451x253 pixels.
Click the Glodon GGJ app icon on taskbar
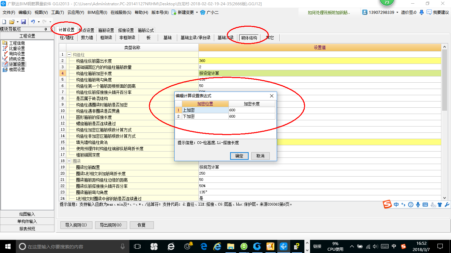pos(283,246)
